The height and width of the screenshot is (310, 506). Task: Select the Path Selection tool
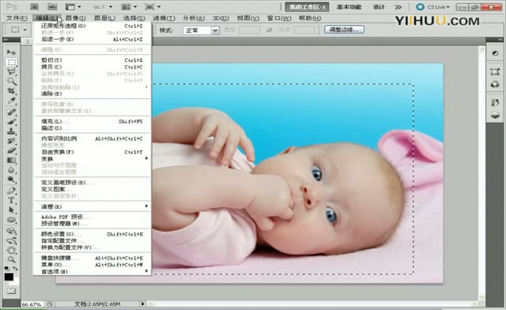11,210
